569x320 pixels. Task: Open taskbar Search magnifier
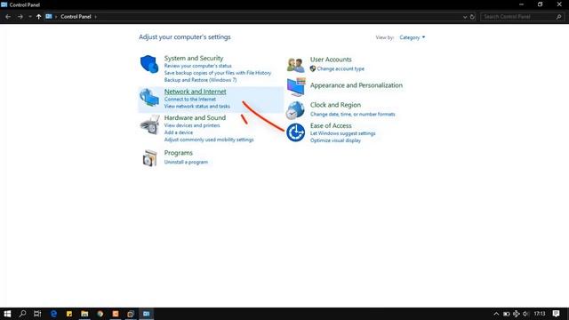(22, 314)
